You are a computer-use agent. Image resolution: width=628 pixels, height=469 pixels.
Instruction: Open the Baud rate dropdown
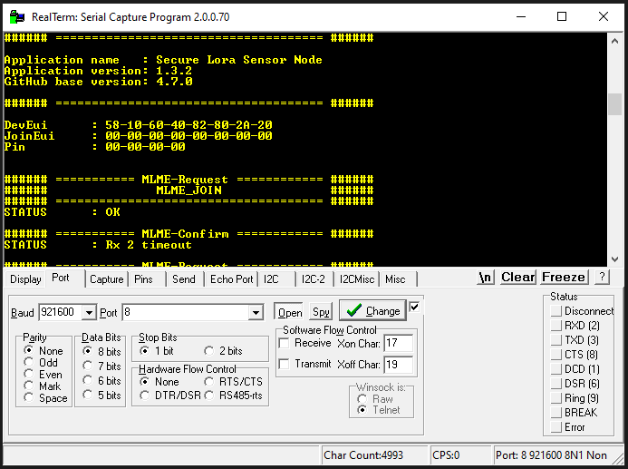tap(89, 313)
